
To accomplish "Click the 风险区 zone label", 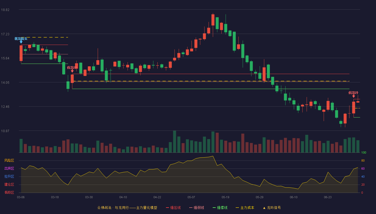I will coord(9,160).
